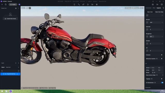Screen dimensions: 165x93
Task: Click the file import icon beside Assets
Action: (6, 5)
